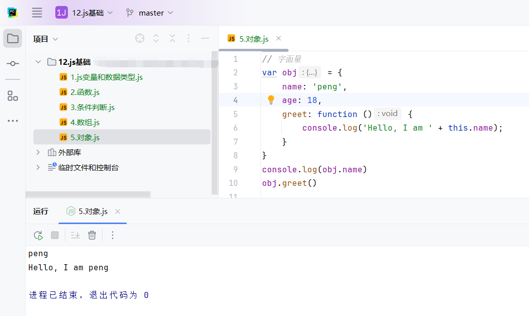Clear console with trash icon

(92, 235)
